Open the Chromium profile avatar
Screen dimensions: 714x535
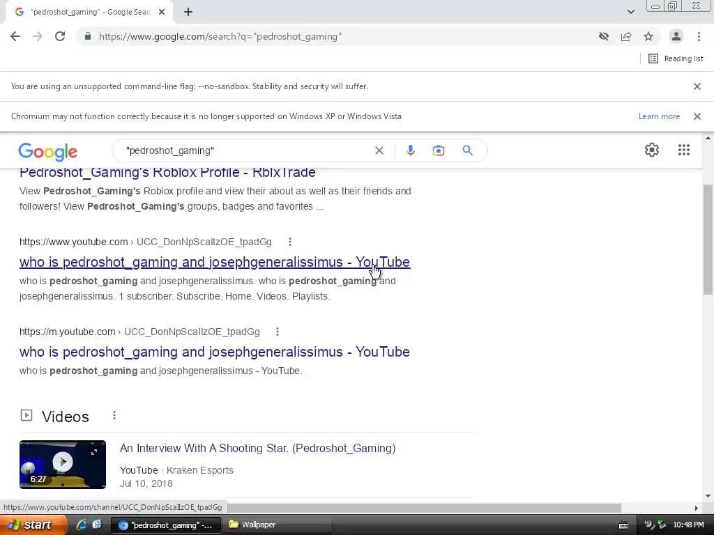(x=676, y=36)
